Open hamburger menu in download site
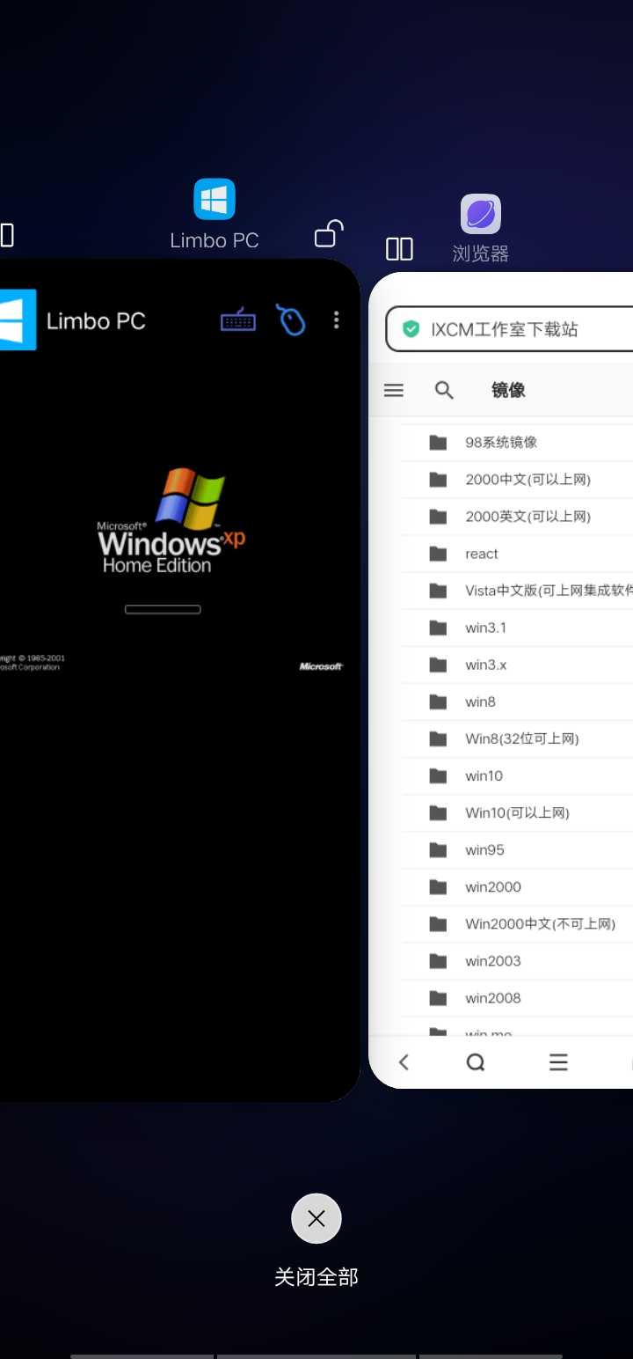 point(394,390)
